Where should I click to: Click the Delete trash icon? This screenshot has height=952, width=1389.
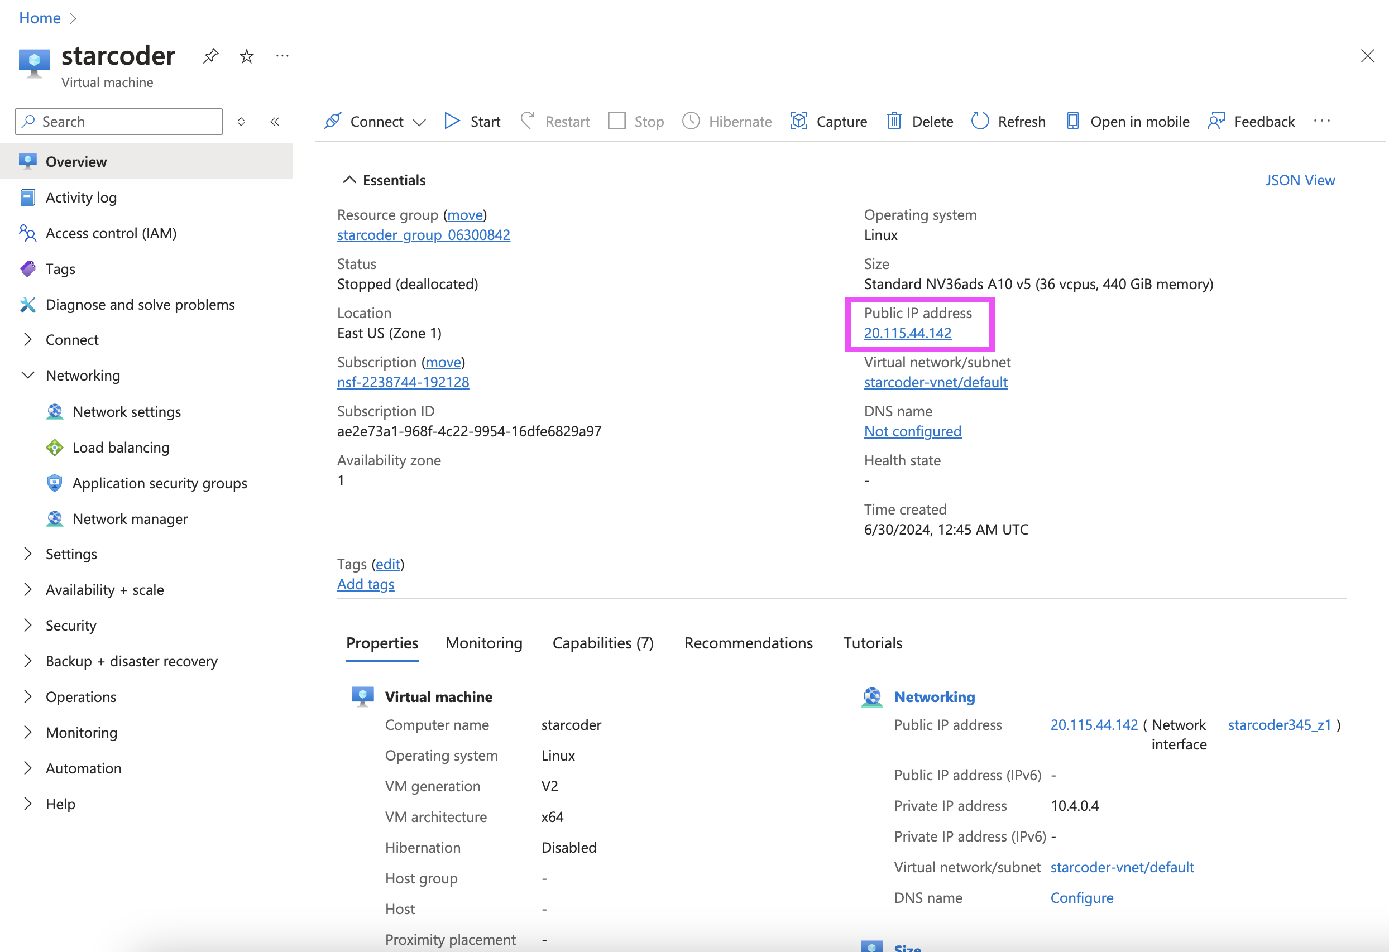(893, 121)
